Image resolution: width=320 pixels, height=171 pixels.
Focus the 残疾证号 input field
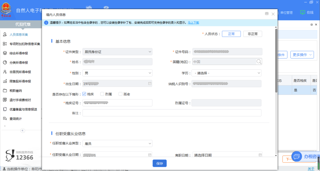117,103
